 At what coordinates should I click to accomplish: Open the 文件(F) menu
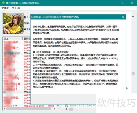5,8
